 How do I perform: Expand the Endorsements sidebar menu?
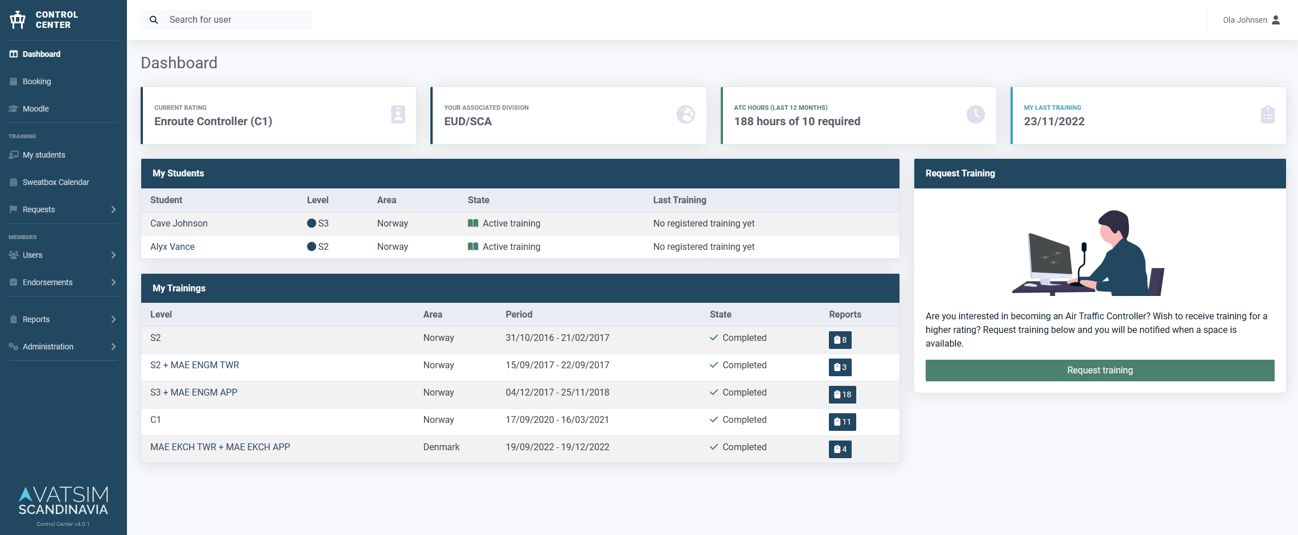click(47, 282)
